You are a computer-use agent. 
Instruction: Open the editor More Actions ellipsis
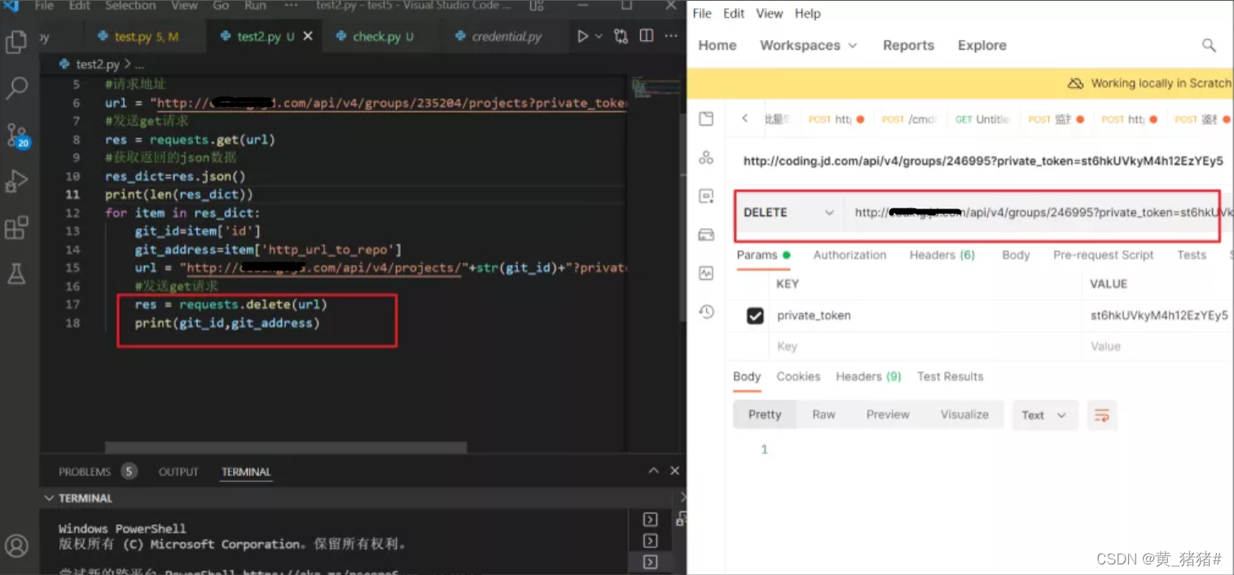[671, 36]
